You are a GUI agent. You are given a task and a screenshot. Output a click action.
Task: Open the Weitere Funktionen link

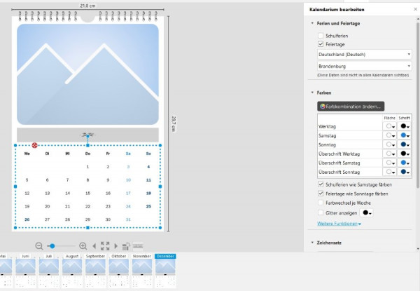339,224
